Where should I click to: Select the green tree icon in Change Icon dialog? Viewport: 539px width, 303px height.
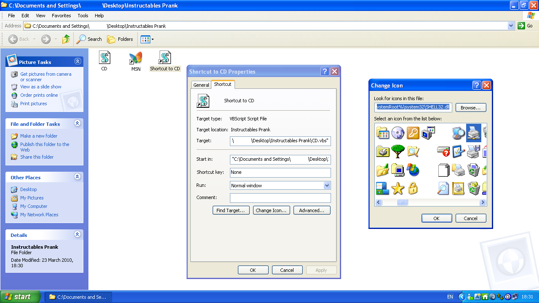click(398, 151)
